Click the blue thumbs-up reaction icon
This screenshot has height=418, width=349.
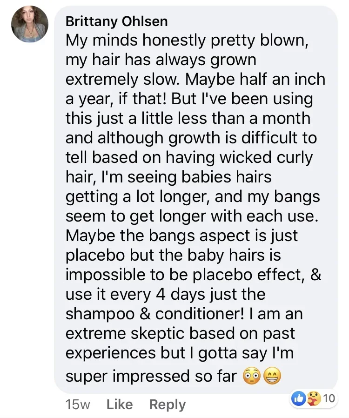pyautogui.click(x=298, y=399)
